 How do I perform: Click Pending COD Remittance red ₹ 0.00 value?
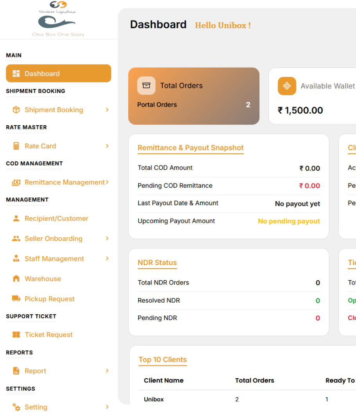point(309,186)
